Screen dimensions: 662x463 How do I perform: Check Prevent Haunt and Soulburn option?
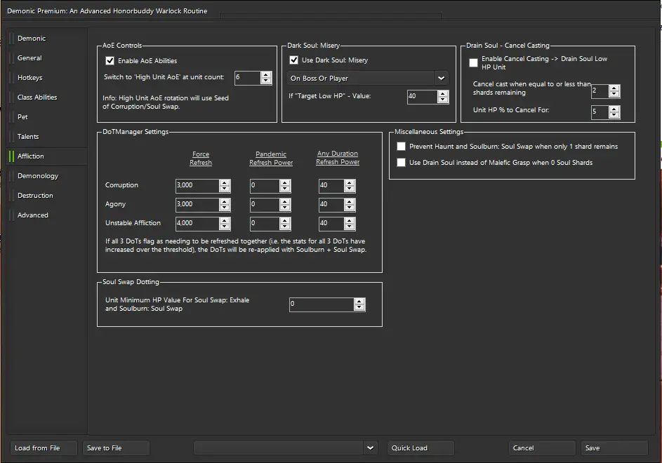(x=401, y=146)
